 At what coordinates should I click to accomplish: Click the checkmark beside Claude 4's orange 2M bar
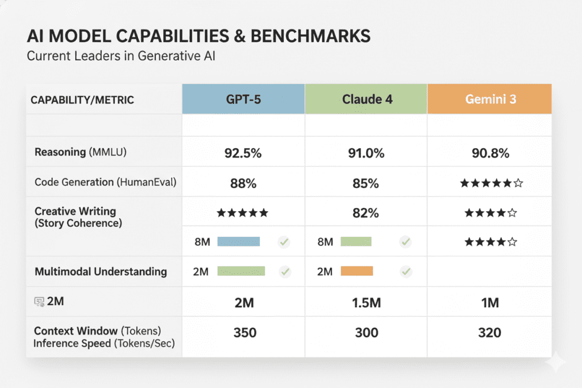click(x=405, y=272)
